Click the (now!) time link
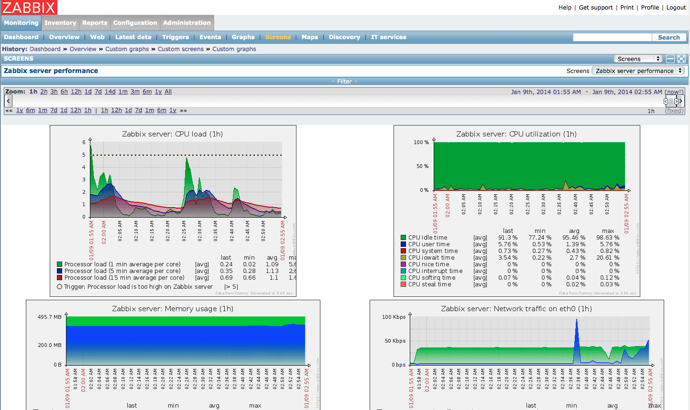This screenshot has width=690, height=410. [674, 92]
